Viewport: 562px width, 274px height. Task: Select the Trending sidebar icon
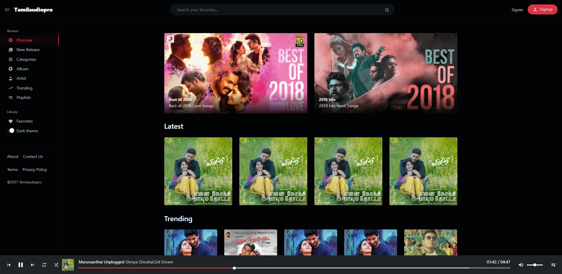point(11,88)
